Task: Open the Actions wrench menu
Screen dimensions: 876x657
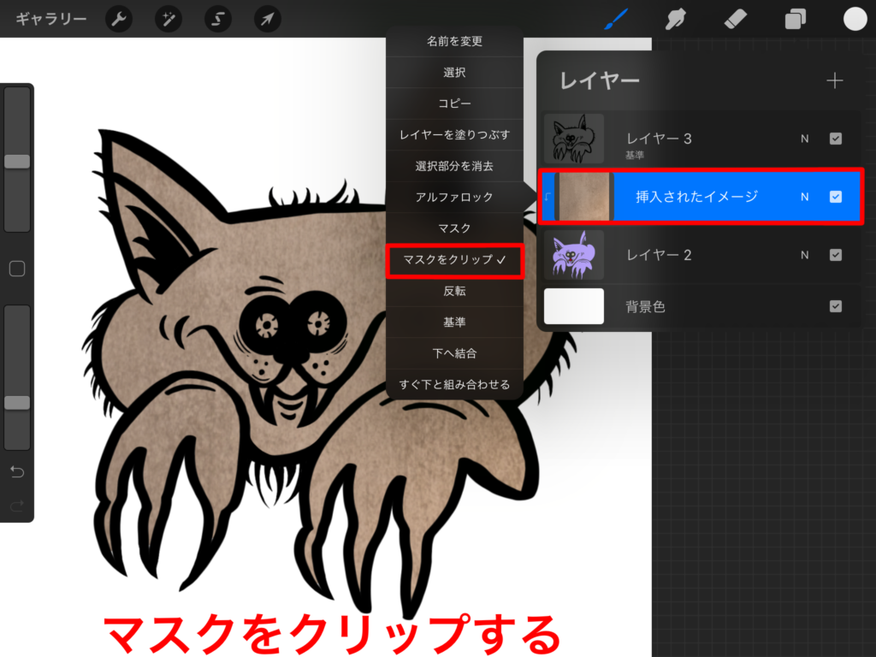Action: (119, 20)
